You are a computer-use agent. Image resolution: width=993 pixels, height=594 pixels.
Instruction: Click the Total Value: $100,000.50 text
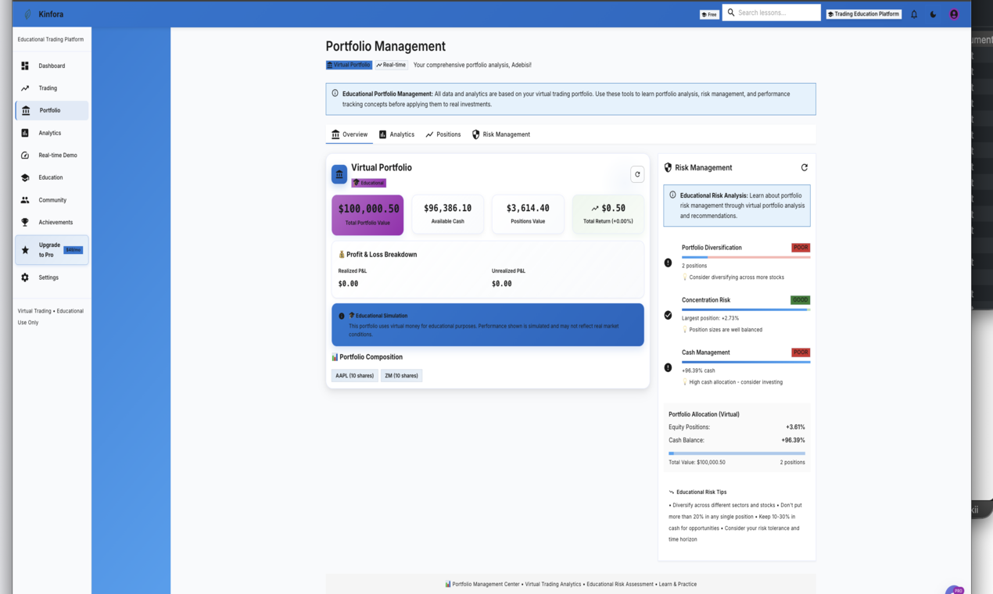(x=697, y=463)
